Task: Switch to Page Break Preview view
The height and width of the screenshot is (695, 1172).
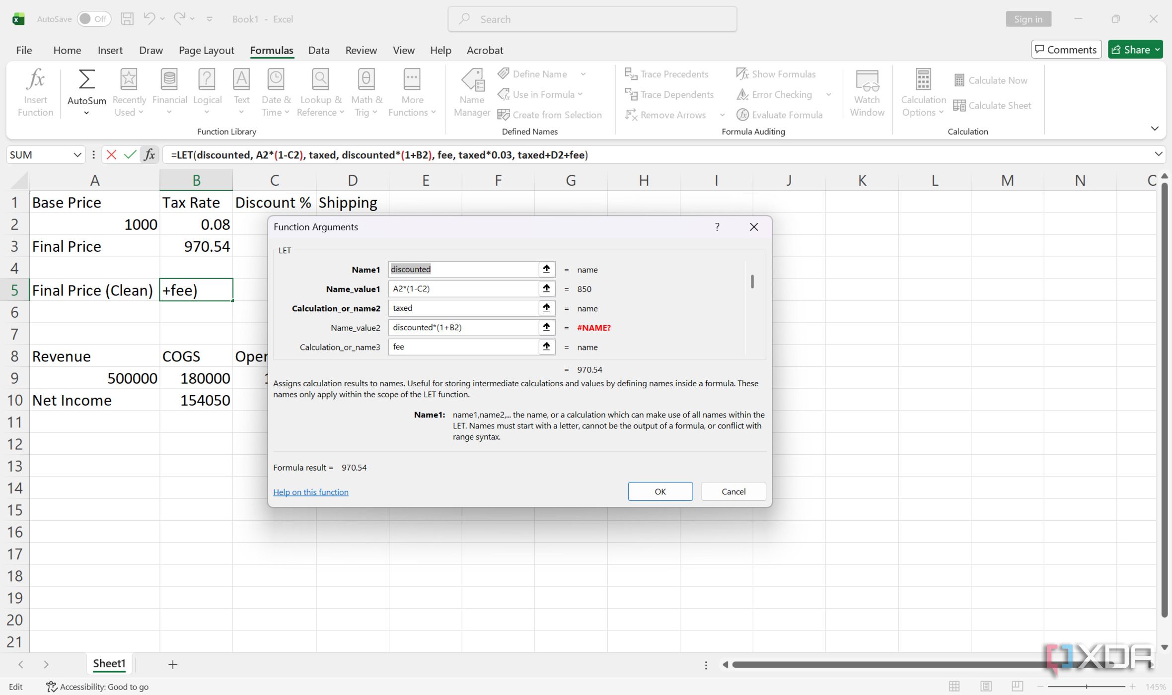Action: coord(1018,686)
